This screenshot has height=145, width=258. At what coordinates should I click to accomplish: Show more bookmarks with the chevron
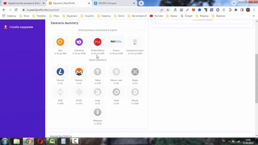(254, 16)
